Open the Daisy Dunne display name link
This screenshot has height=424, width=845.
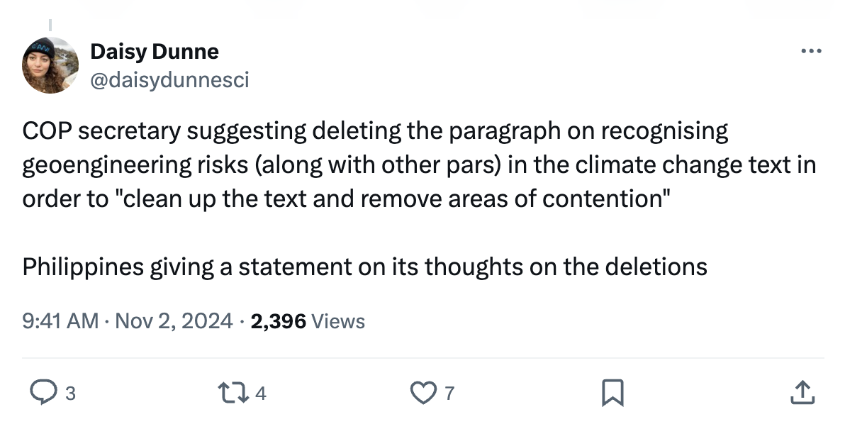155,52
